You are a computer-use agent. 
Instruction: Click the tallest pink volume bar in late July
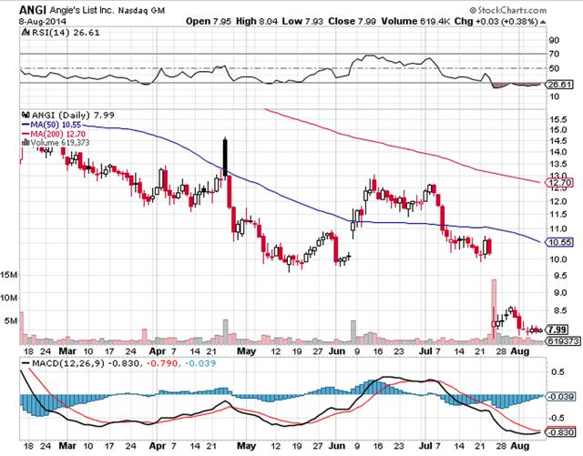coord(494,311)
